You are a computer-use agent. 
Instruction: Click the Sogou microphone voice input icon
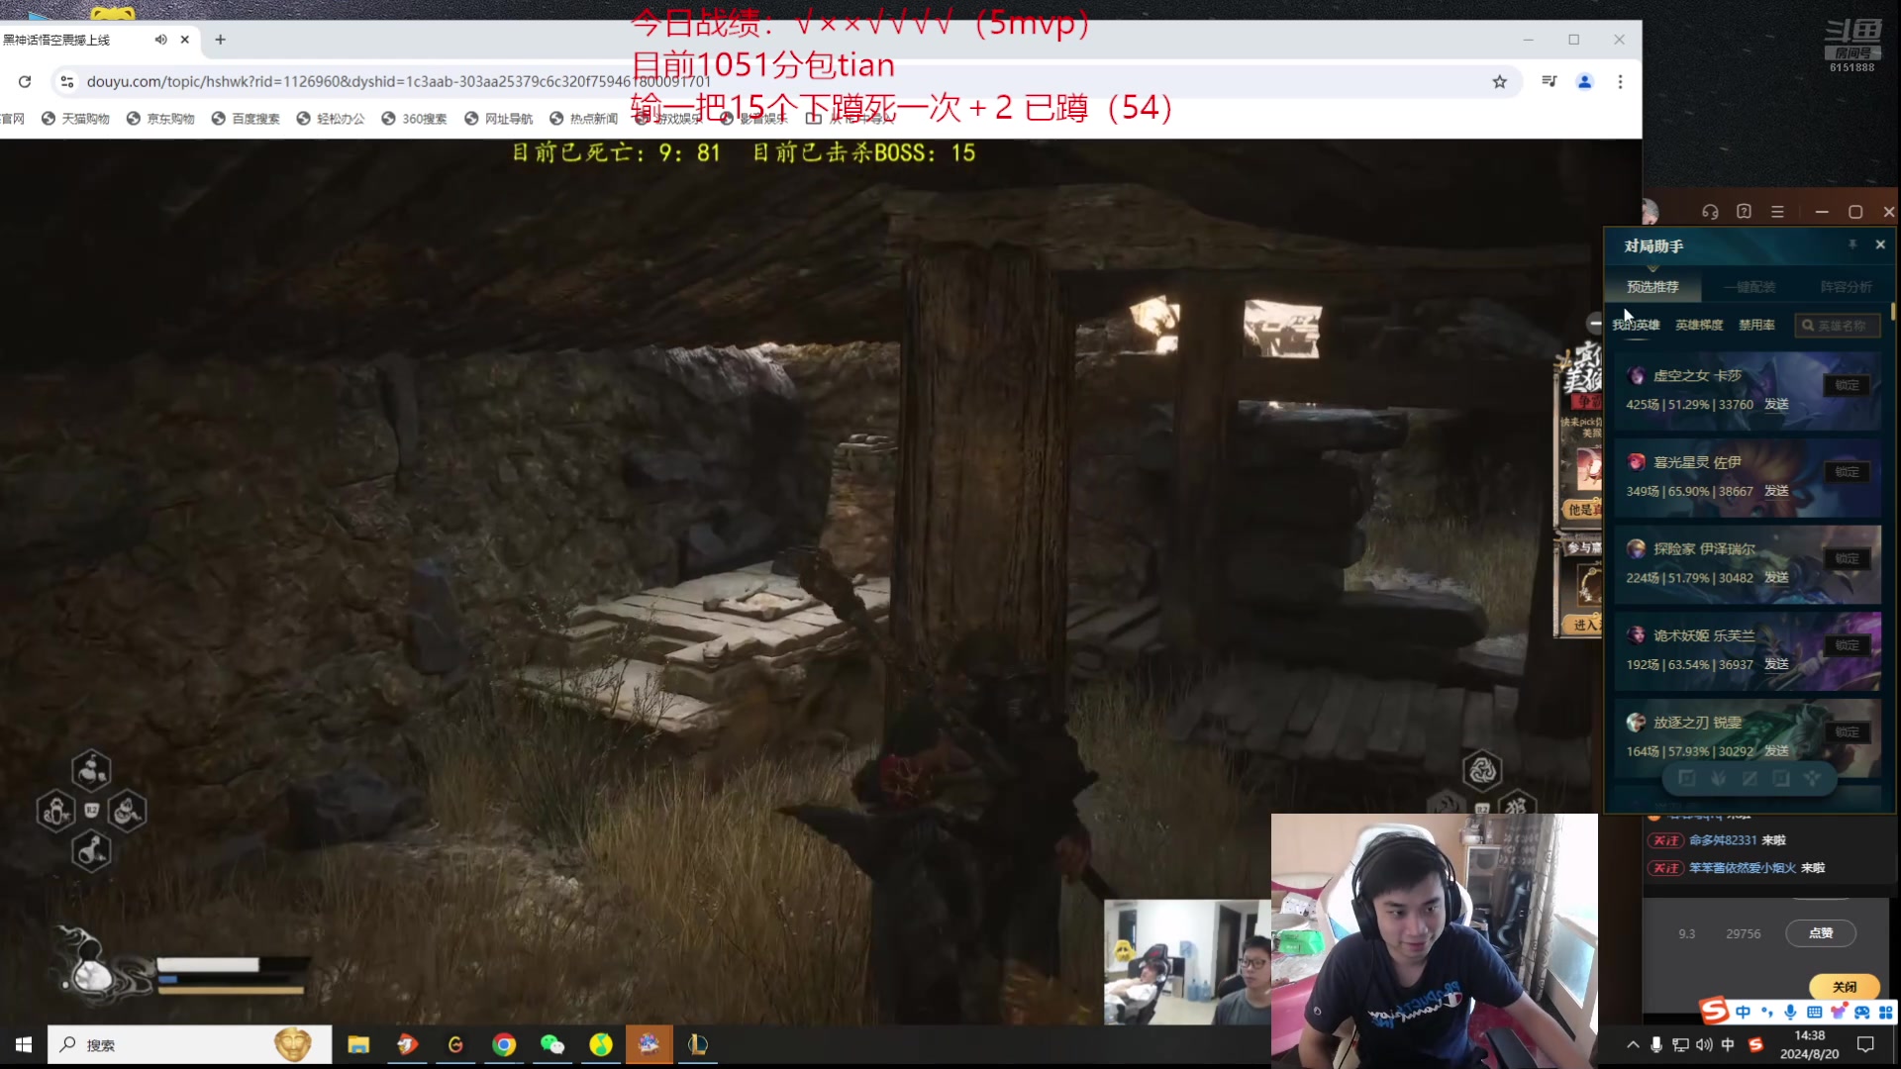(x=1790, y=1012)
